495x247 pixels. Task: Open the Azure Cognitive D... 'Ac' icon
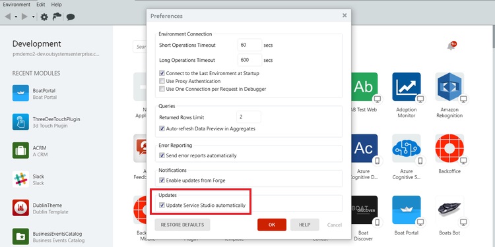364,148
